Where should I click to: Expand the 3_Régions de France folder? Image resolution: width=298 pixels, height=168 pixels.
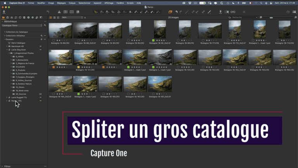[x=11, y=63]
